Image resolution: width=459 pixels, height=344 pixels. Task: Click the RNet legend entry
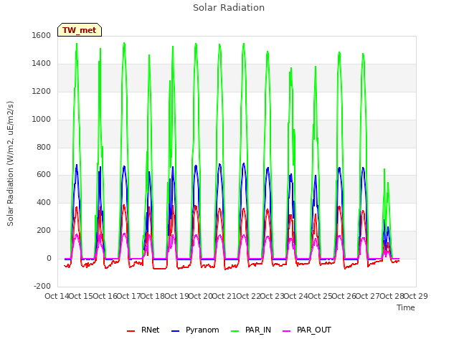click(143, 330)
